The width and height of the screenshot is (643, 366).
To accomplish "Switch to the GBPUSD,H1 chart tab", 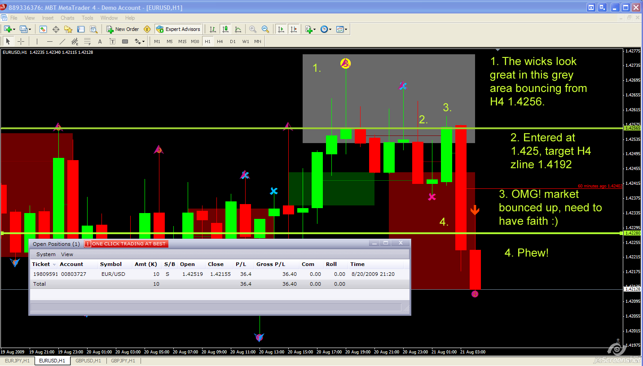I will [88, 361].
